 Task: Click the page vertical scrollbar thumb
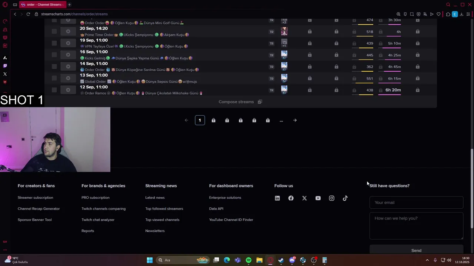[472, 188]
